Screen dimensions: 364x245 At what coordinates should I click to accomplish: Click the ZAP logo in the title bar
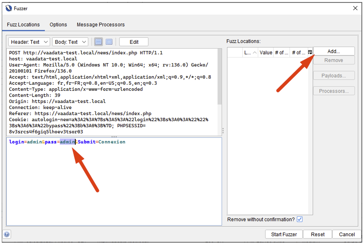point(8,8)
